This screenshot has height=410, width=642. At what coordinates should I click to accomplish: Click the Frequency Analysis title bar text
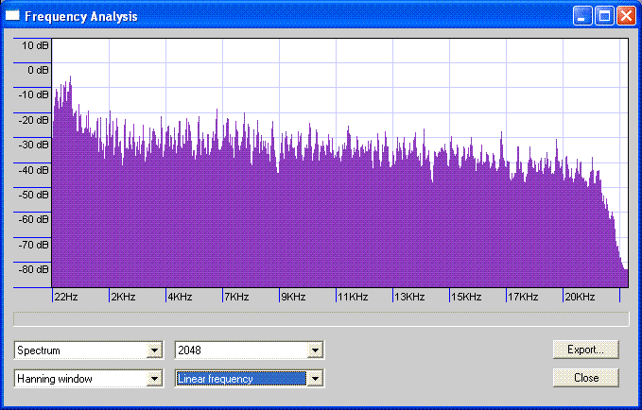pos(81,16)
